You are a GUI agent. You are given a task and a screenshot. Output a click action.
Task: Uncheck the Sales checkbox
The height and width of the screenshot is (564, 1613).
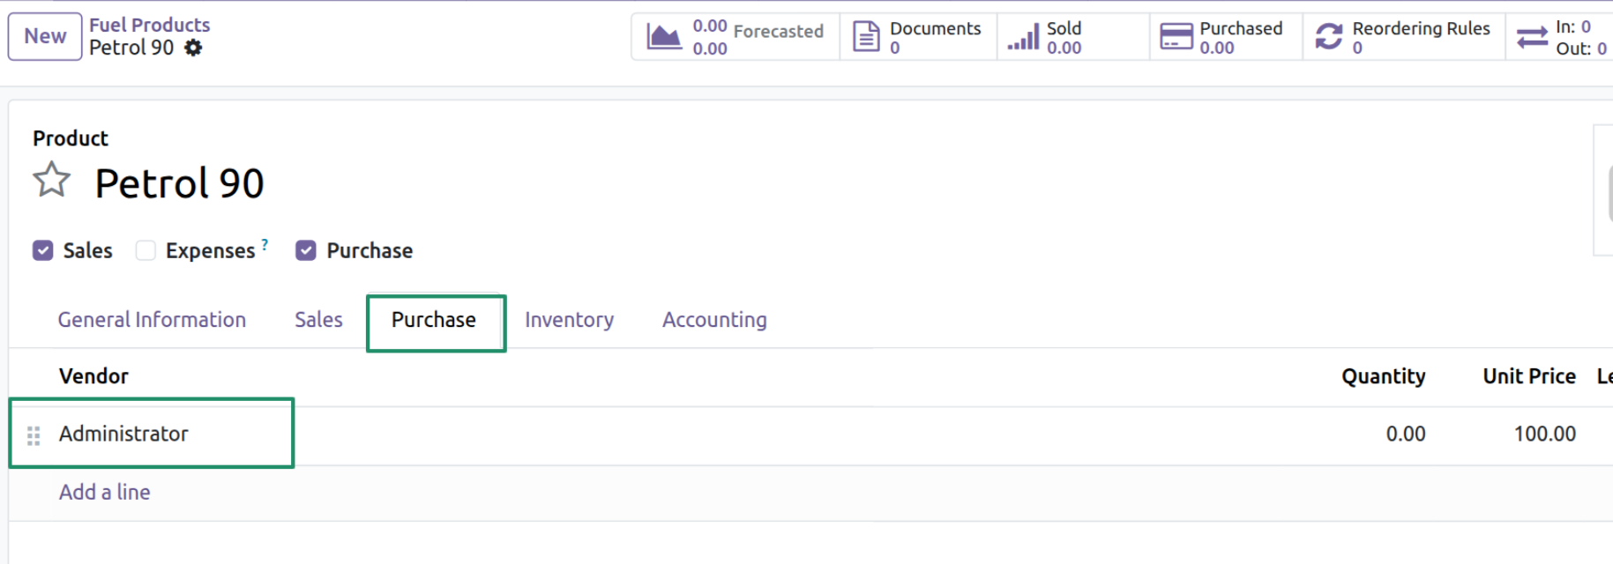pyautogui.click(x=42, y=250)
